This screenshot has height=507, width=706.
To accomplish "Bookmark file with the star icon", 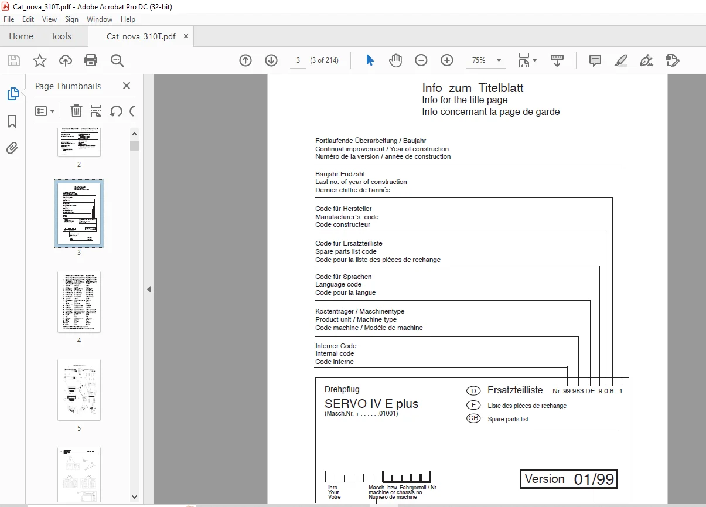I will pos(39,60).
